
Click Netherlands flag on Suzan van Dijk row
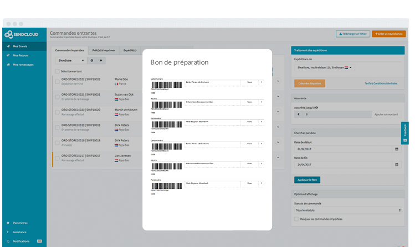(x=116, y=99)
